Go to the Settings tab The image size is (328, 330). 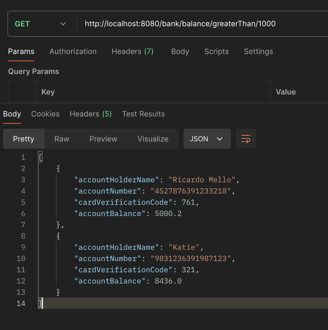click(x=258, y=51)
